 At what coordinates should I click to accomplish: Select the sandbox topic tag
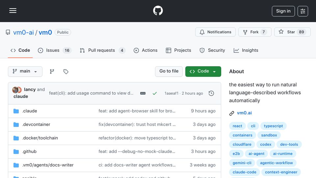coord(269,135)
